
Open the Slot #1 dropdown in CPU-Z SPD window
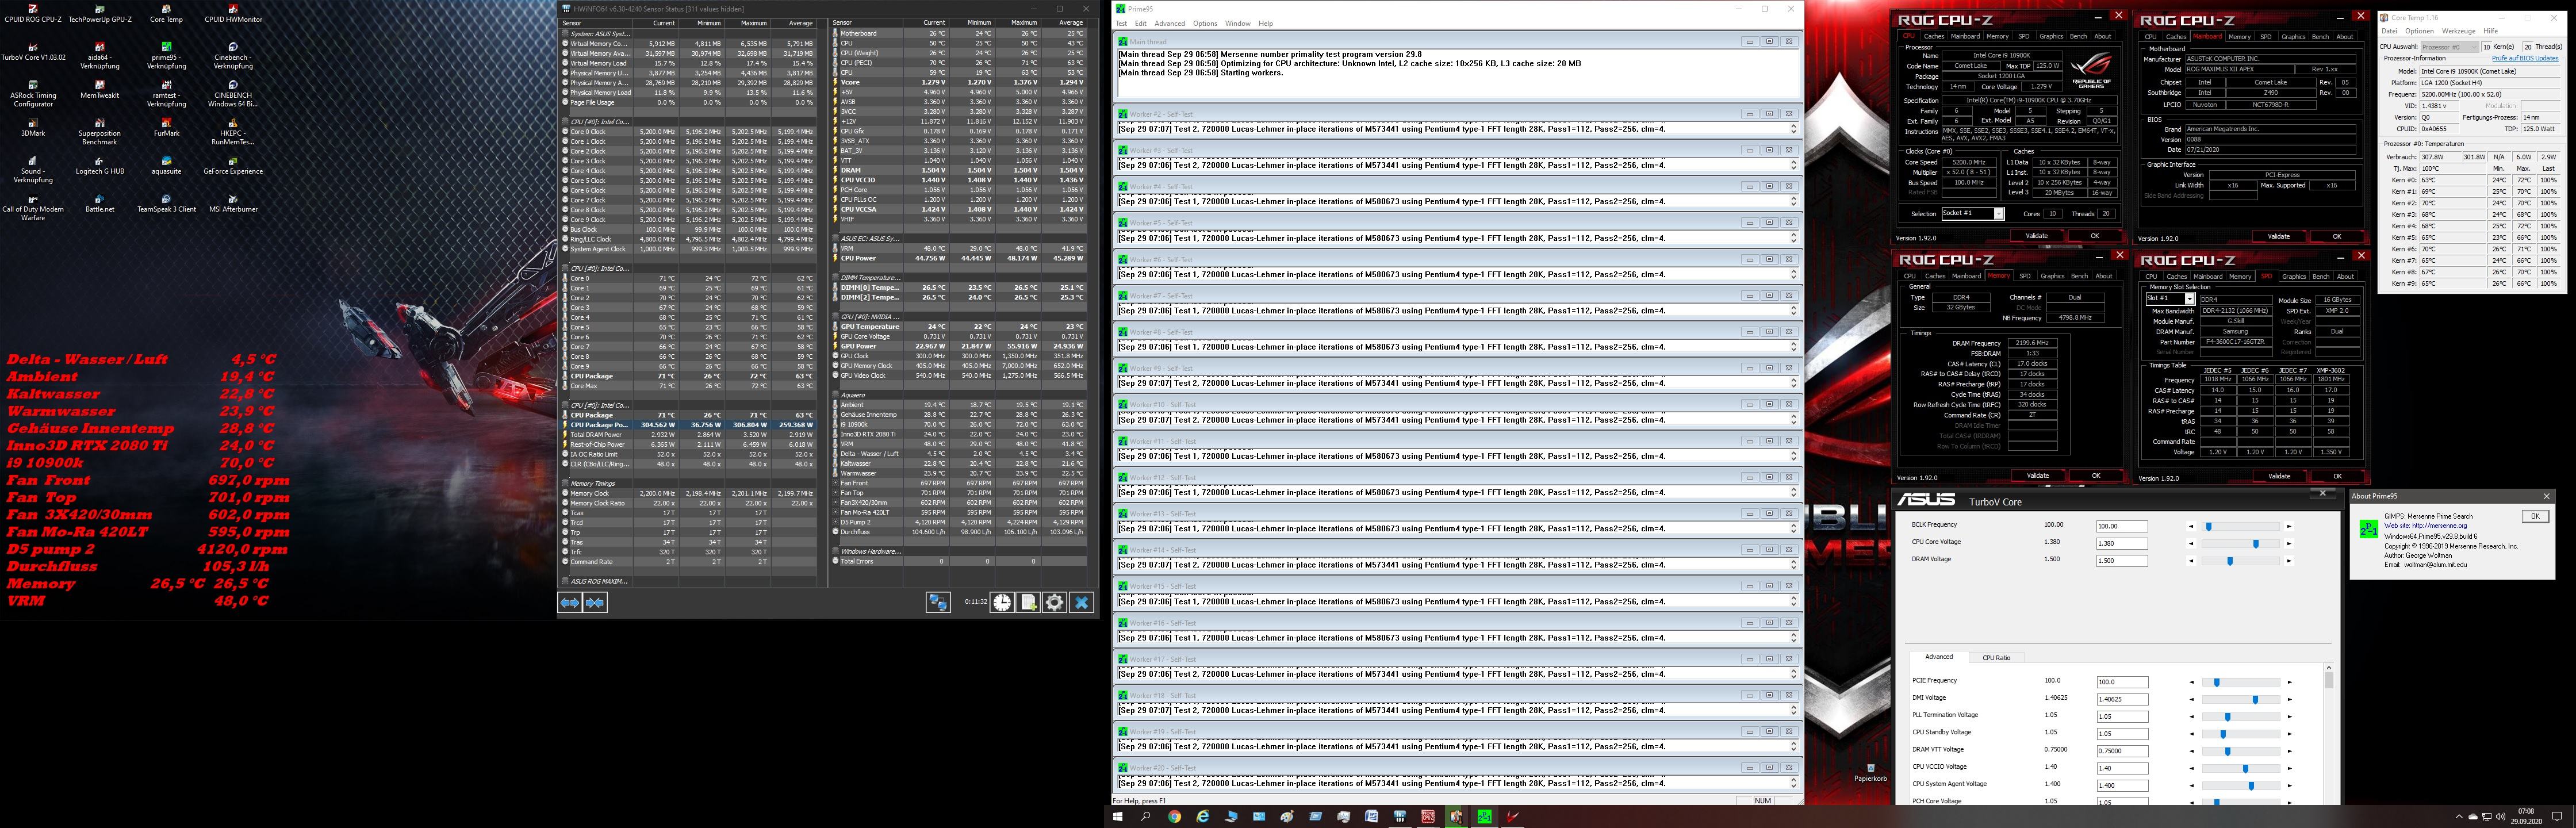tap(2170, 298)
